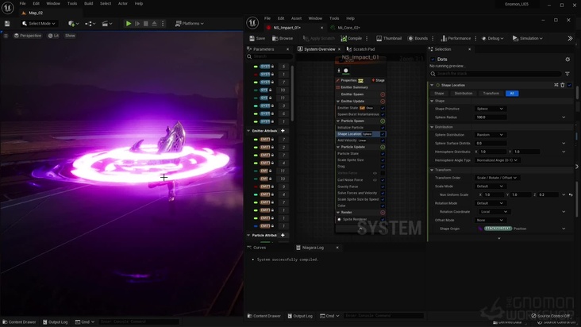Show only Transform parameters filter button
581x327 pixels.
coord(491,94)
